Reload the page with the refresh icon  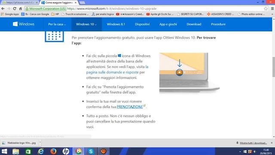15,9
